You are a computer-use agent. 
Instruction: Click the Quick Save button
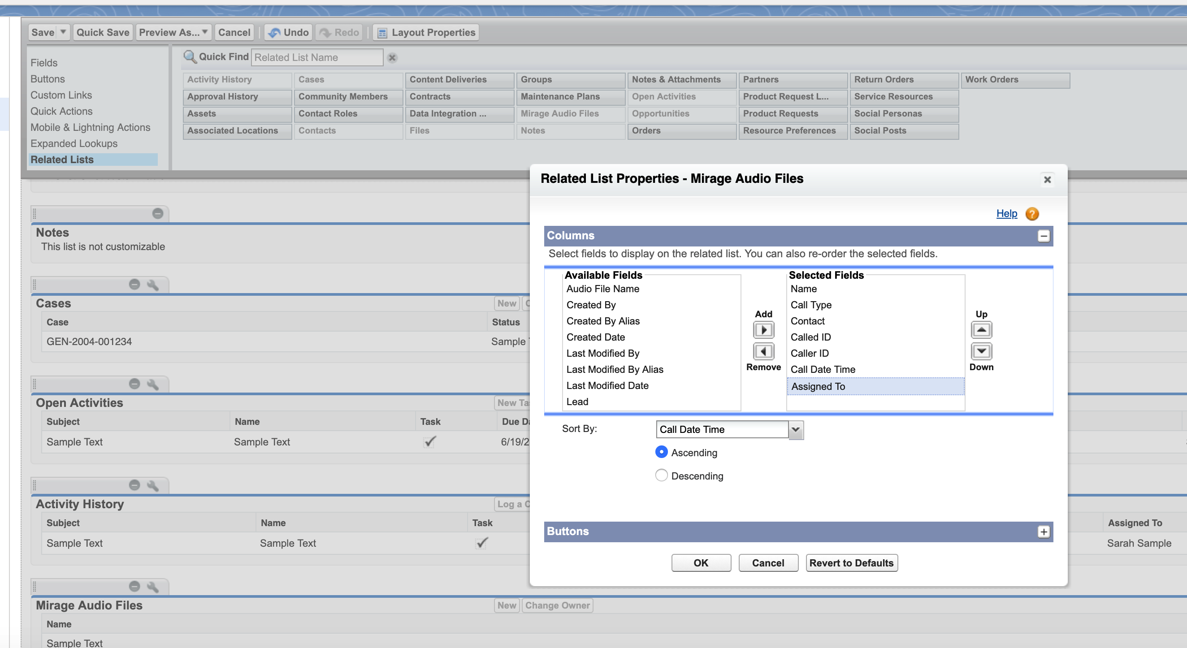click(x=103, y=32)
